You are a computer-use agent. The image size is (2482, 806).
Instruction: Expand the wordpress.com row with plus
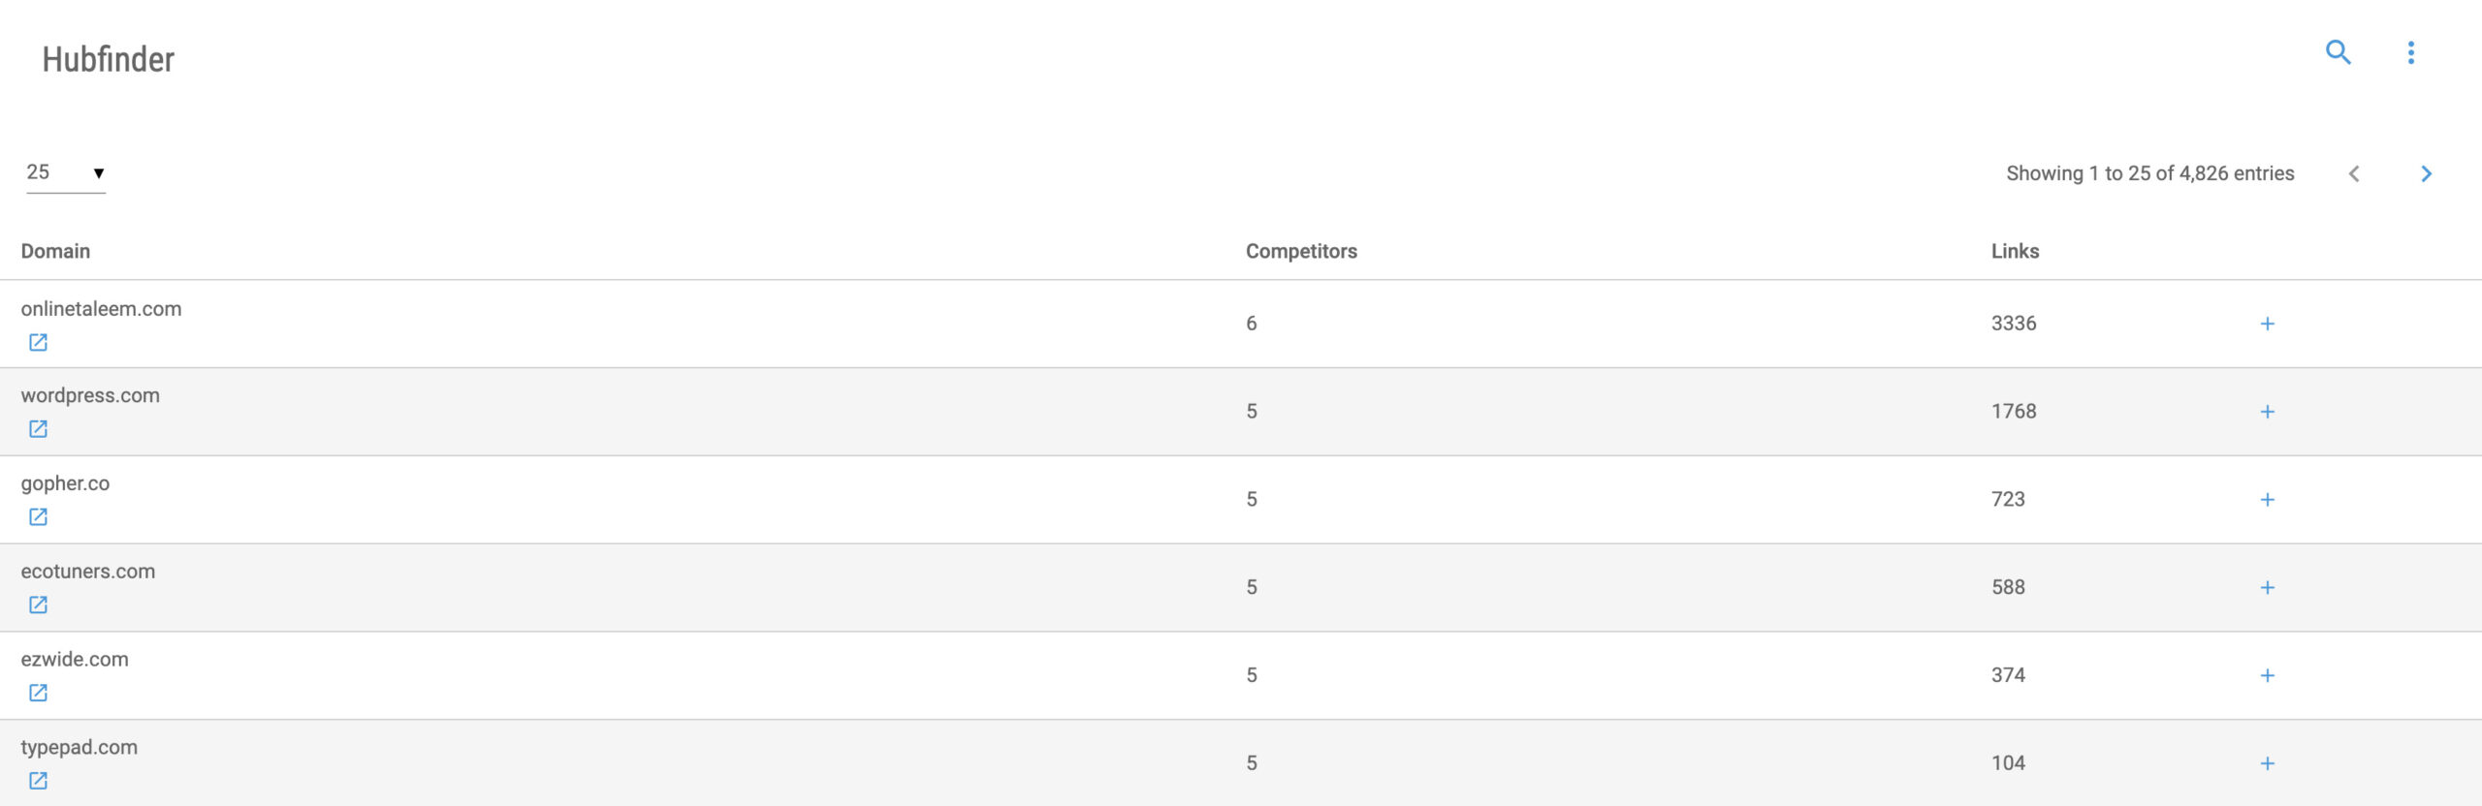[x=2268, y=412]
